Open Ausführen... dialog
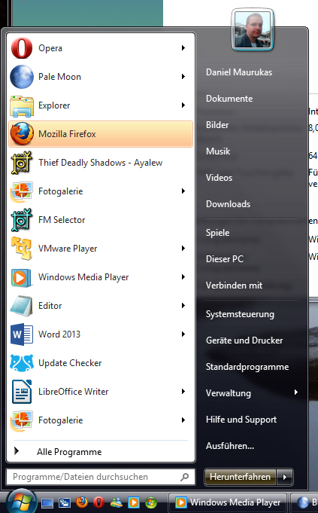Image resolution: width=318 pixels, height=513 pixels. click(230, 446)
